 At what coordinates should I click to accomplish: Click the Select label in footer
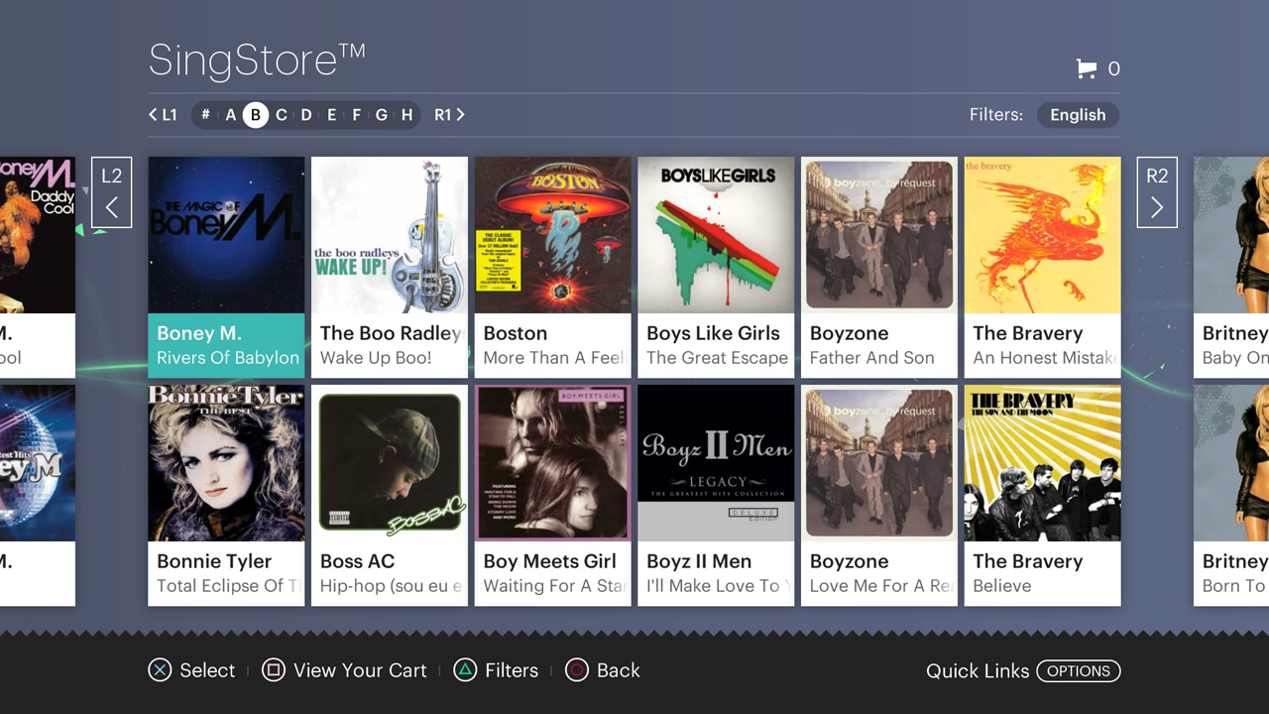click(x=207, y=670)
